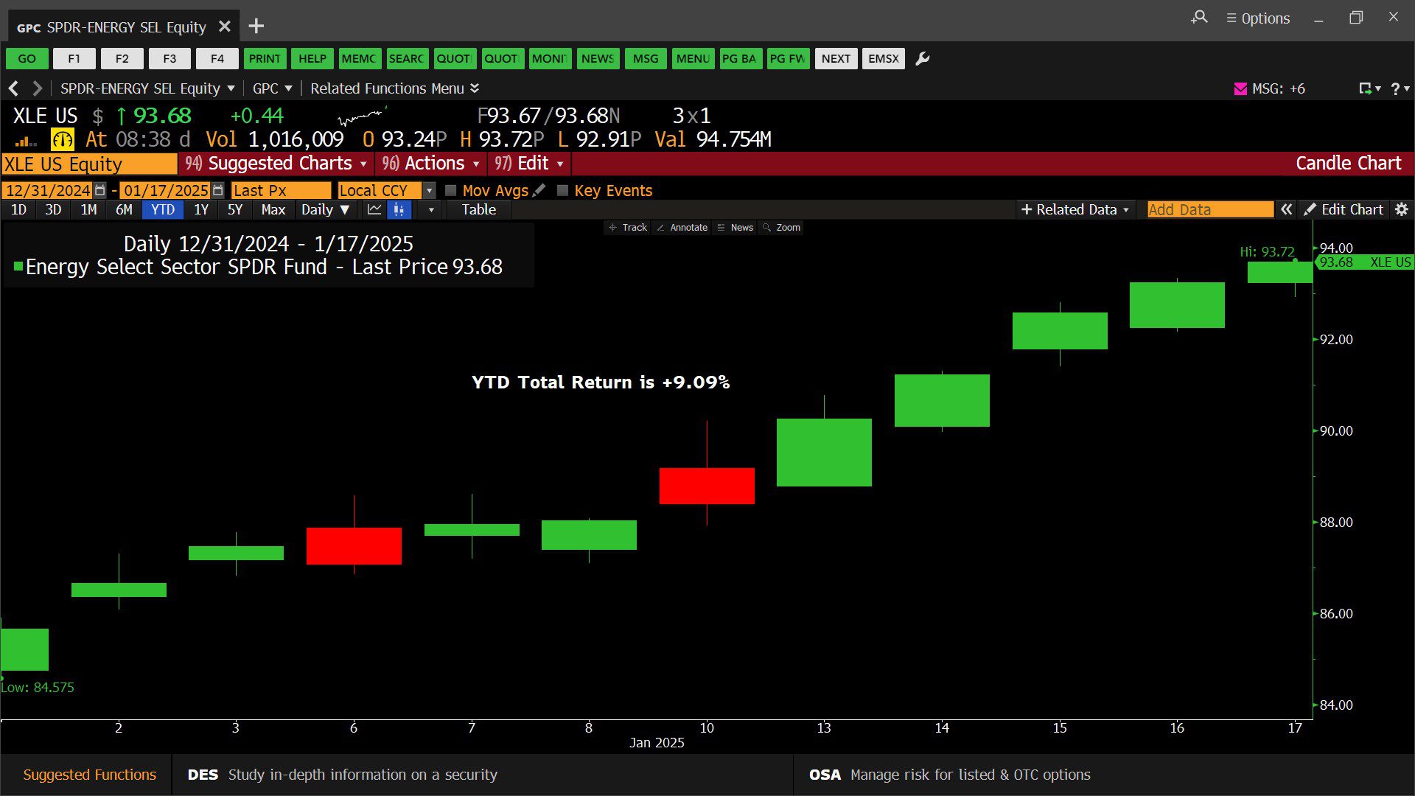Image resolution: width=1415 pixels, height=796 pixels.
Task: Toggle the Track crosshair option
Action: pyautogui.click(x=628, y=228)
